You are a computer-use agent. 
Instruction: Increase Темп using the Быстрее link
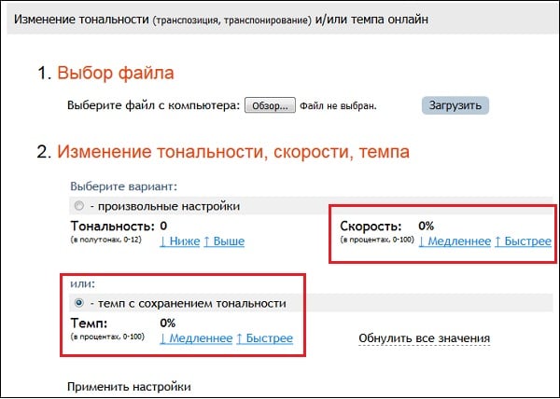click(265, 337)
